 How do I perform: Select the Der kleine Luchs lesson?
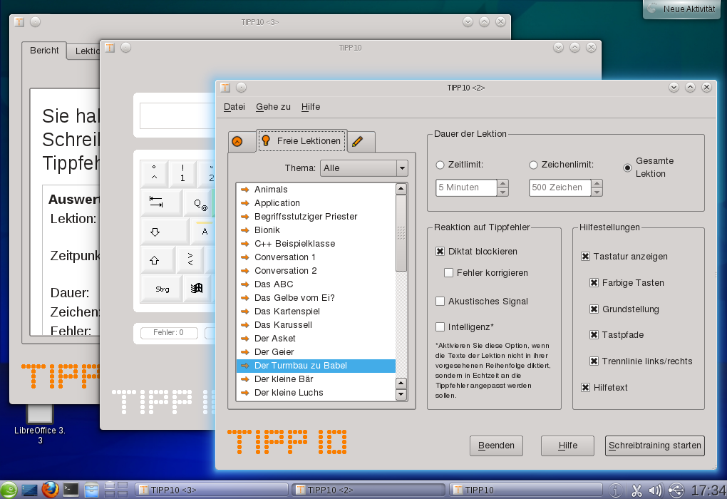(316, 392)
